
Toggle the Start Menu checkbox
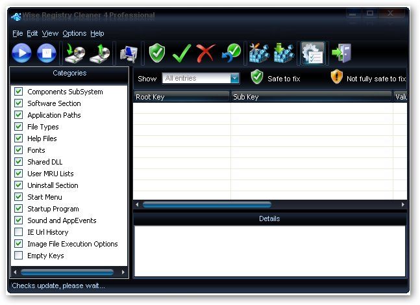click(18, 196)
